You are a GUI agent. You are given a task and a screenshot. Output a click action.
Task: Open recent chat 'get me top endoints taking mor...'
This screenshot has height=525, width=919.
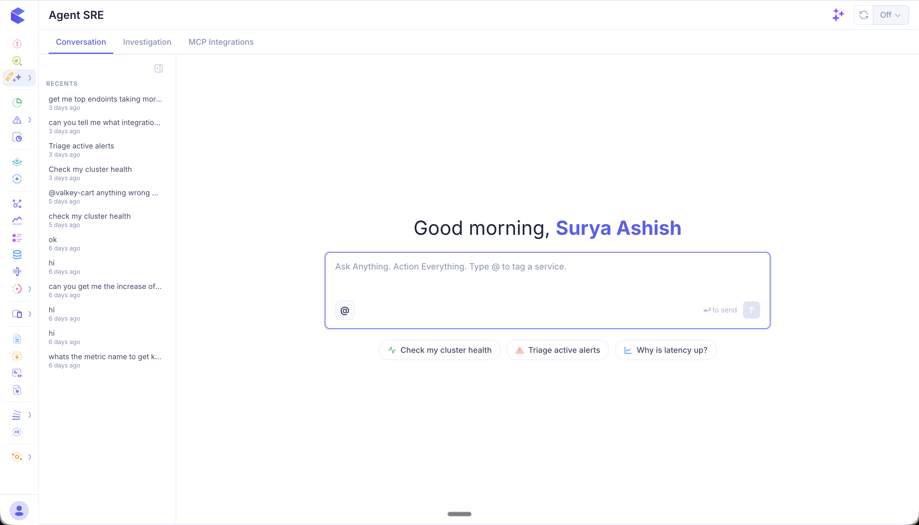(105, 103)
